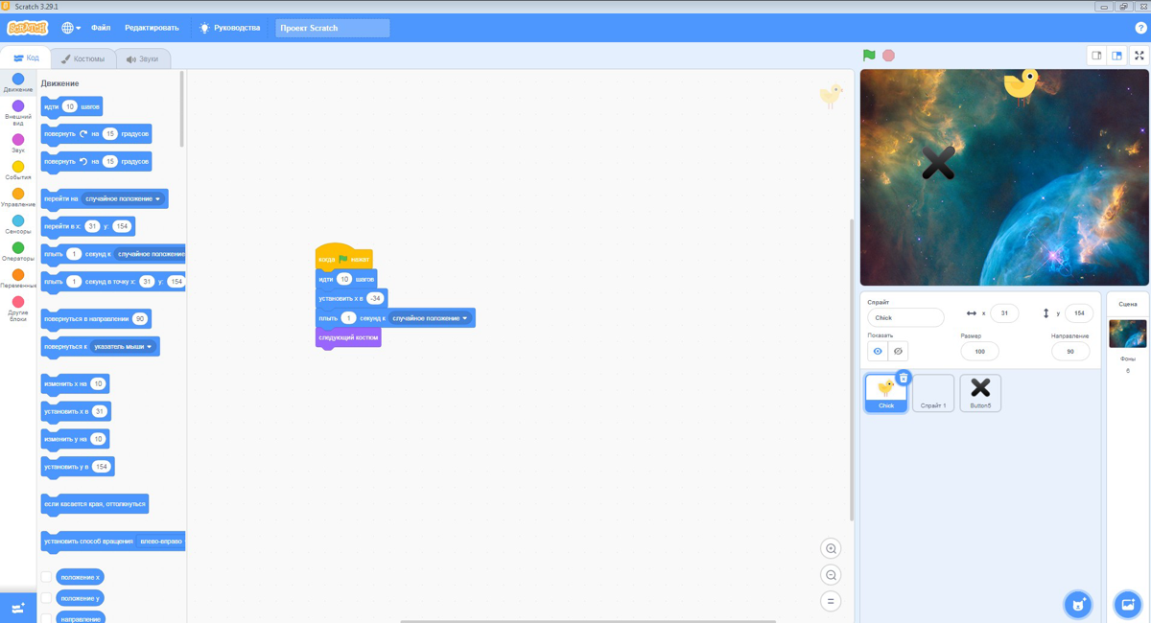The width and height of the screenshot is (1151, 623).
Task: Click the следующий костюм block
Action: pyautogui.click(x=348, y=337)
